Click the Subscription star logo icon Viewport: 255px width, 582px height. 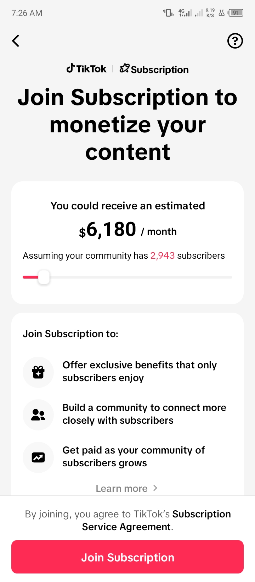click(x=124, y=68)
